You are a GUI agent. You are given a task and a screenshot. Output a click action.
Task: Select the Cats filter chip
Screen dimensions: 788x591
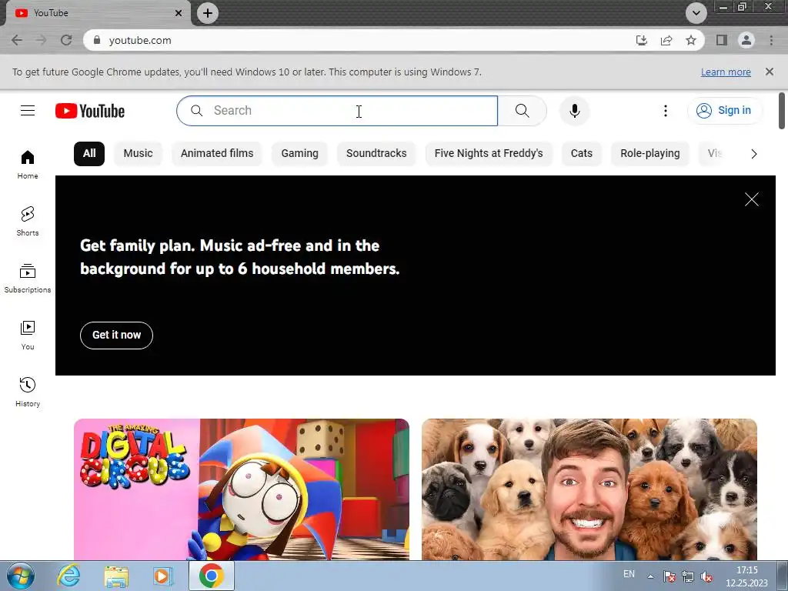coord(582,154)
